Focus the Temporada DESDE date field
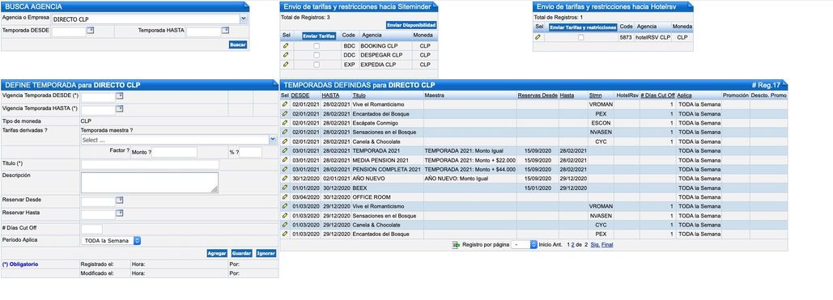The height and width of the screenshot is (300, 833). point(69,32)
